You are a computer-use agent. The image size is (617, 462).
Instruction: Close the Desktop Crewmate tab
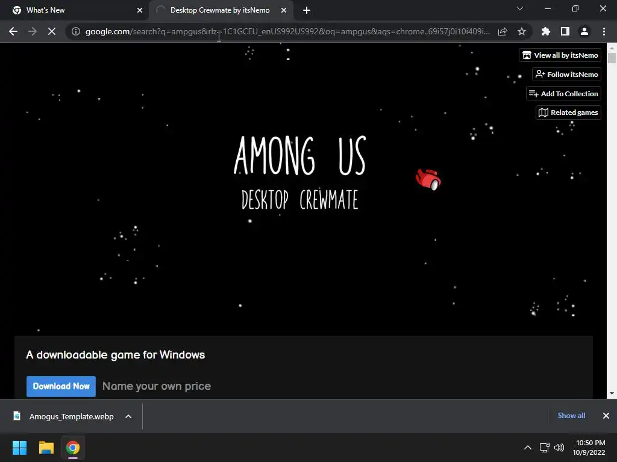pos(284,10)
